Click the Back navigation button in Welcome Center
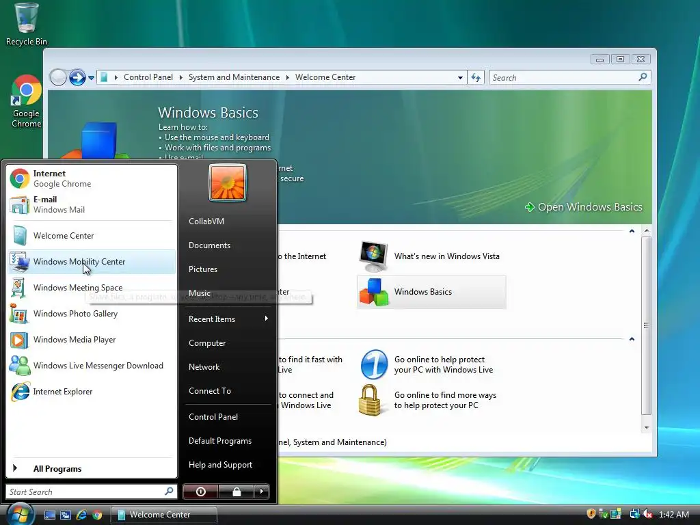 (58, 78)
